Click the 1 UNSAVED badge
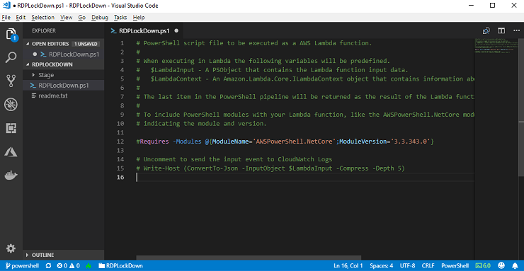This screenshot has width=524, height=271. pyautogui.click(x=86, y=44)
